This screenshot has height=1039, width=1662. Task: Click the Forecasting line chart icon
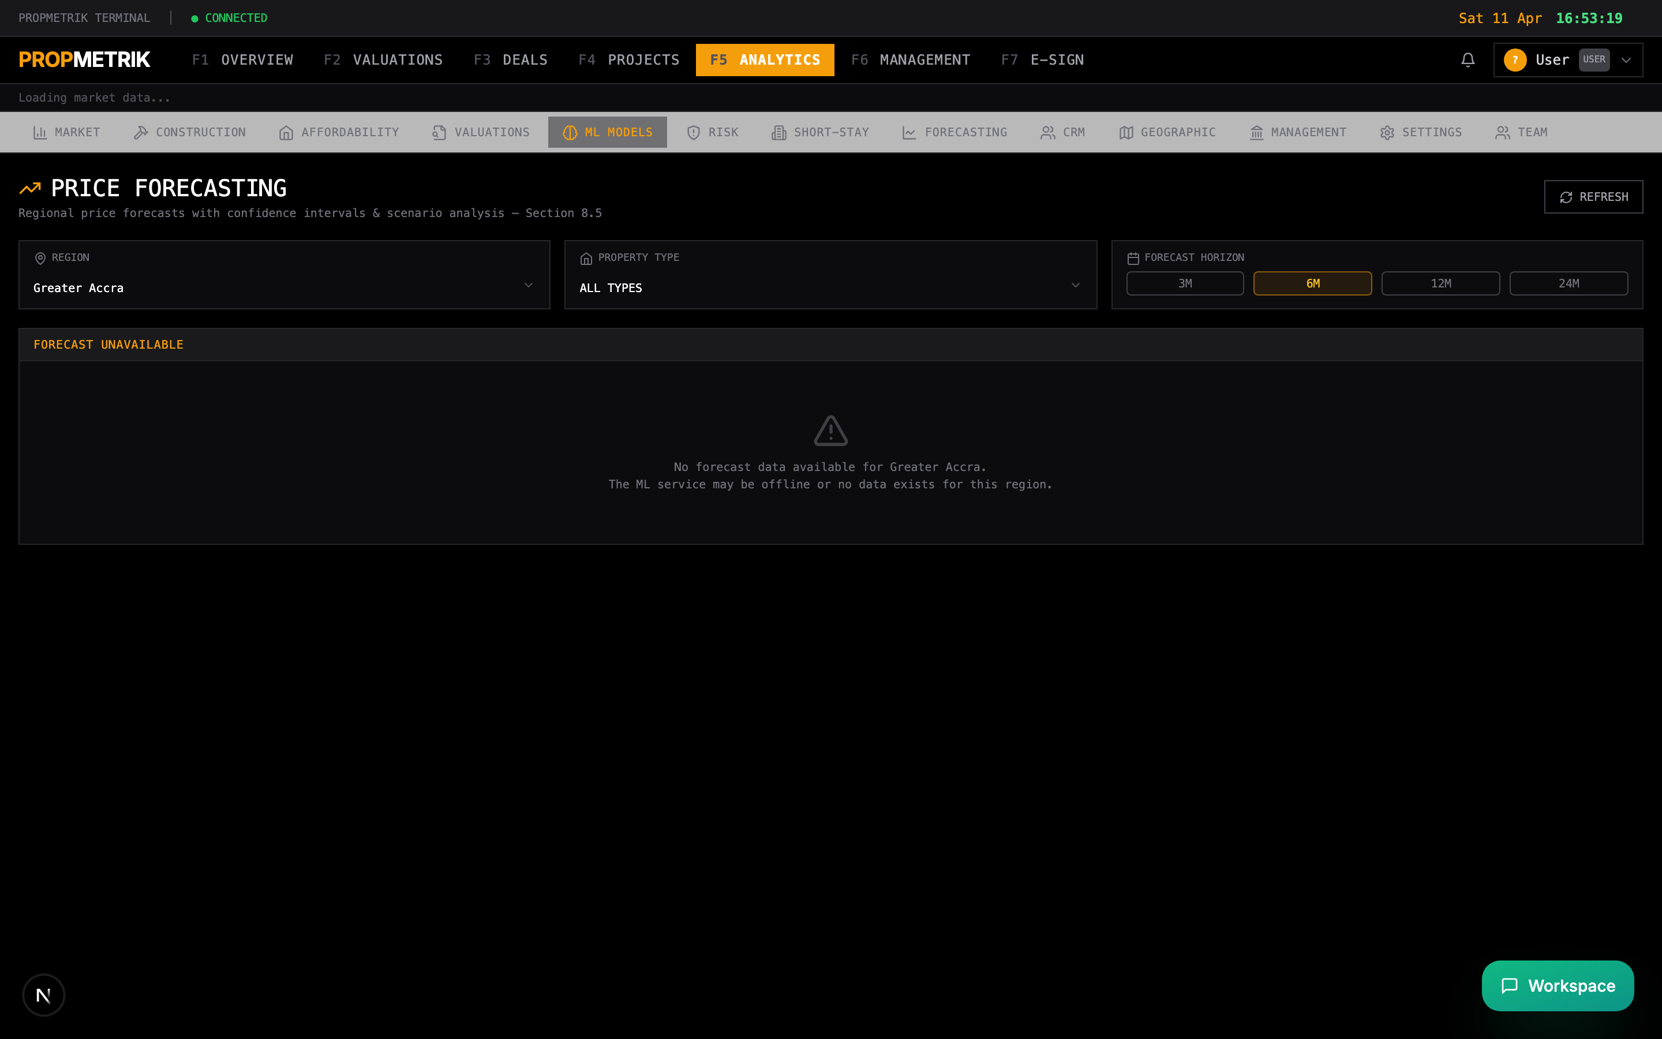(x=909, y=133)
